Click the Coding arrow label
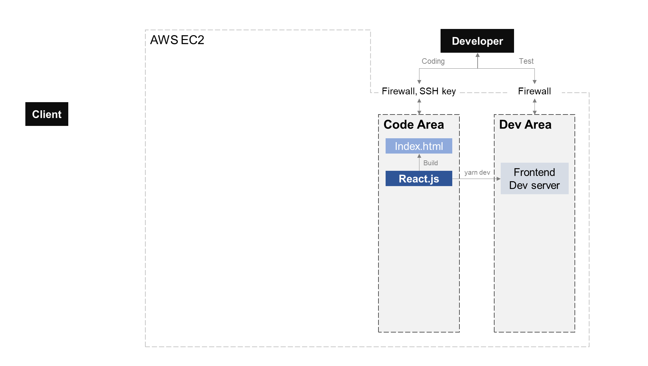This screenshot has height=366, width=648. point(433,61)
